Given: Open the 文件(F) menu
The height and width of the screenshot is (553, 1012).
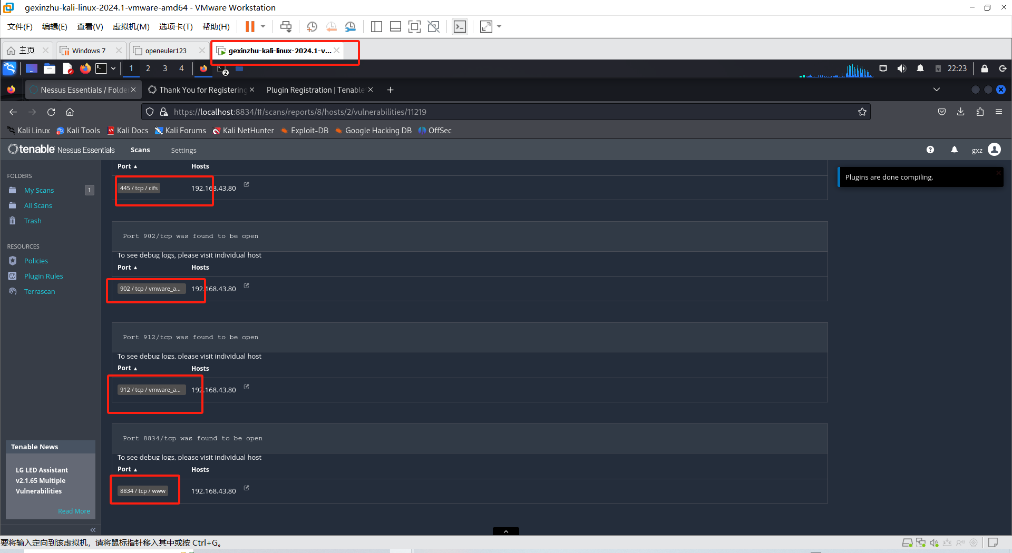Looking at the screenshot, I should coord(20,27).
